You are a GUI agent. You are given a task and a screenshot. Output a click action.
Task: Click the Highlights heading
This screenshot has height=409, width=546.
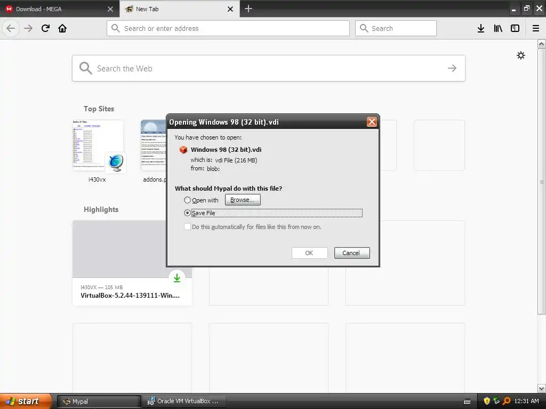[101, 209]
